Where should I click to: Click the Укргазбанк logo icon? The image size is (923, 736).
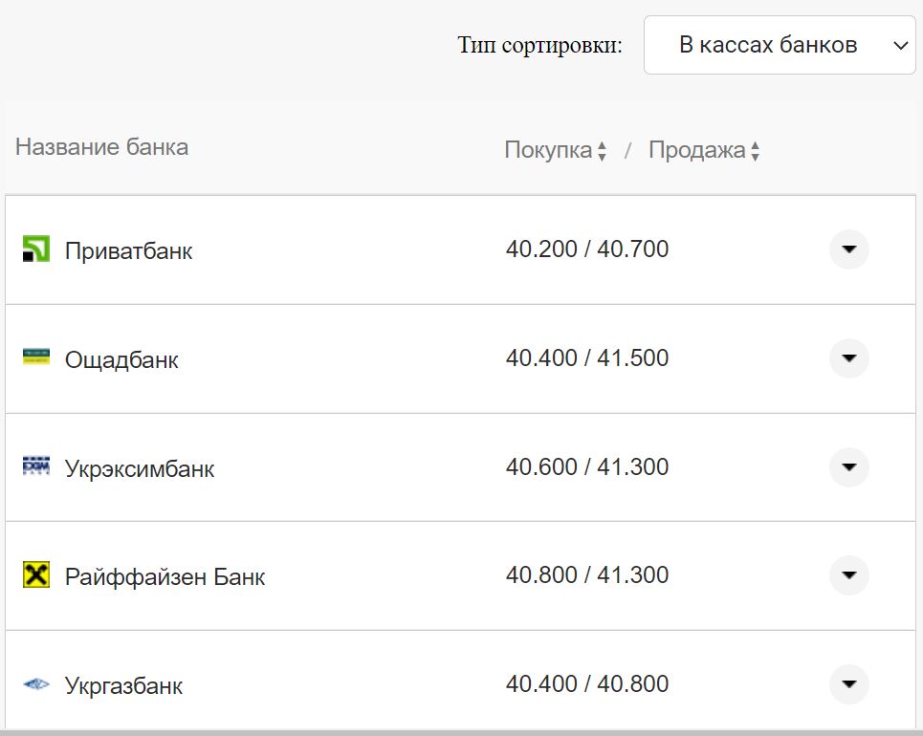[x=35, y=685]
